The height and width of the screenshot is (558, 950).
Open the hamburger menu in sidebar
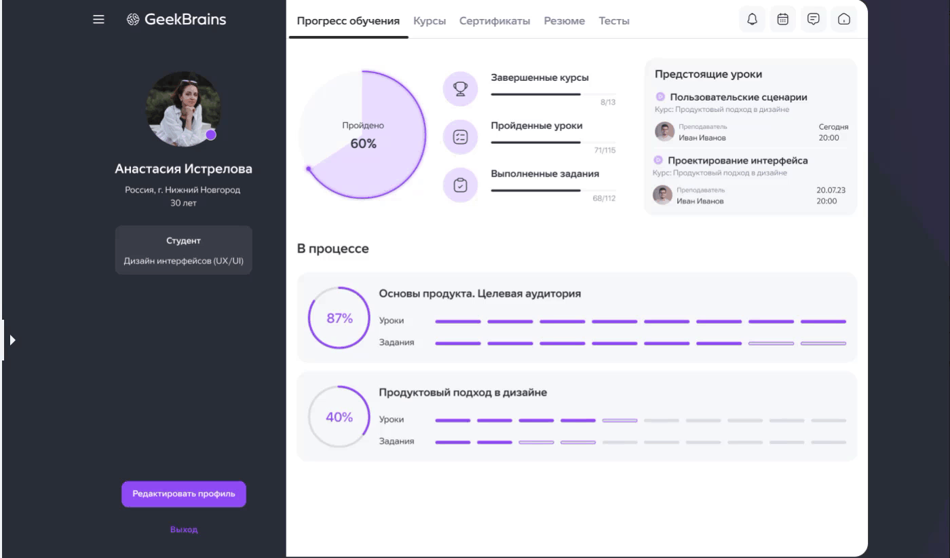(x=98, y=20)
